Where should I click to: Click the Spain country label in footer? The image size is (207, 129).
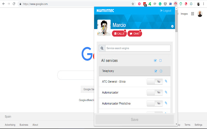8,116
